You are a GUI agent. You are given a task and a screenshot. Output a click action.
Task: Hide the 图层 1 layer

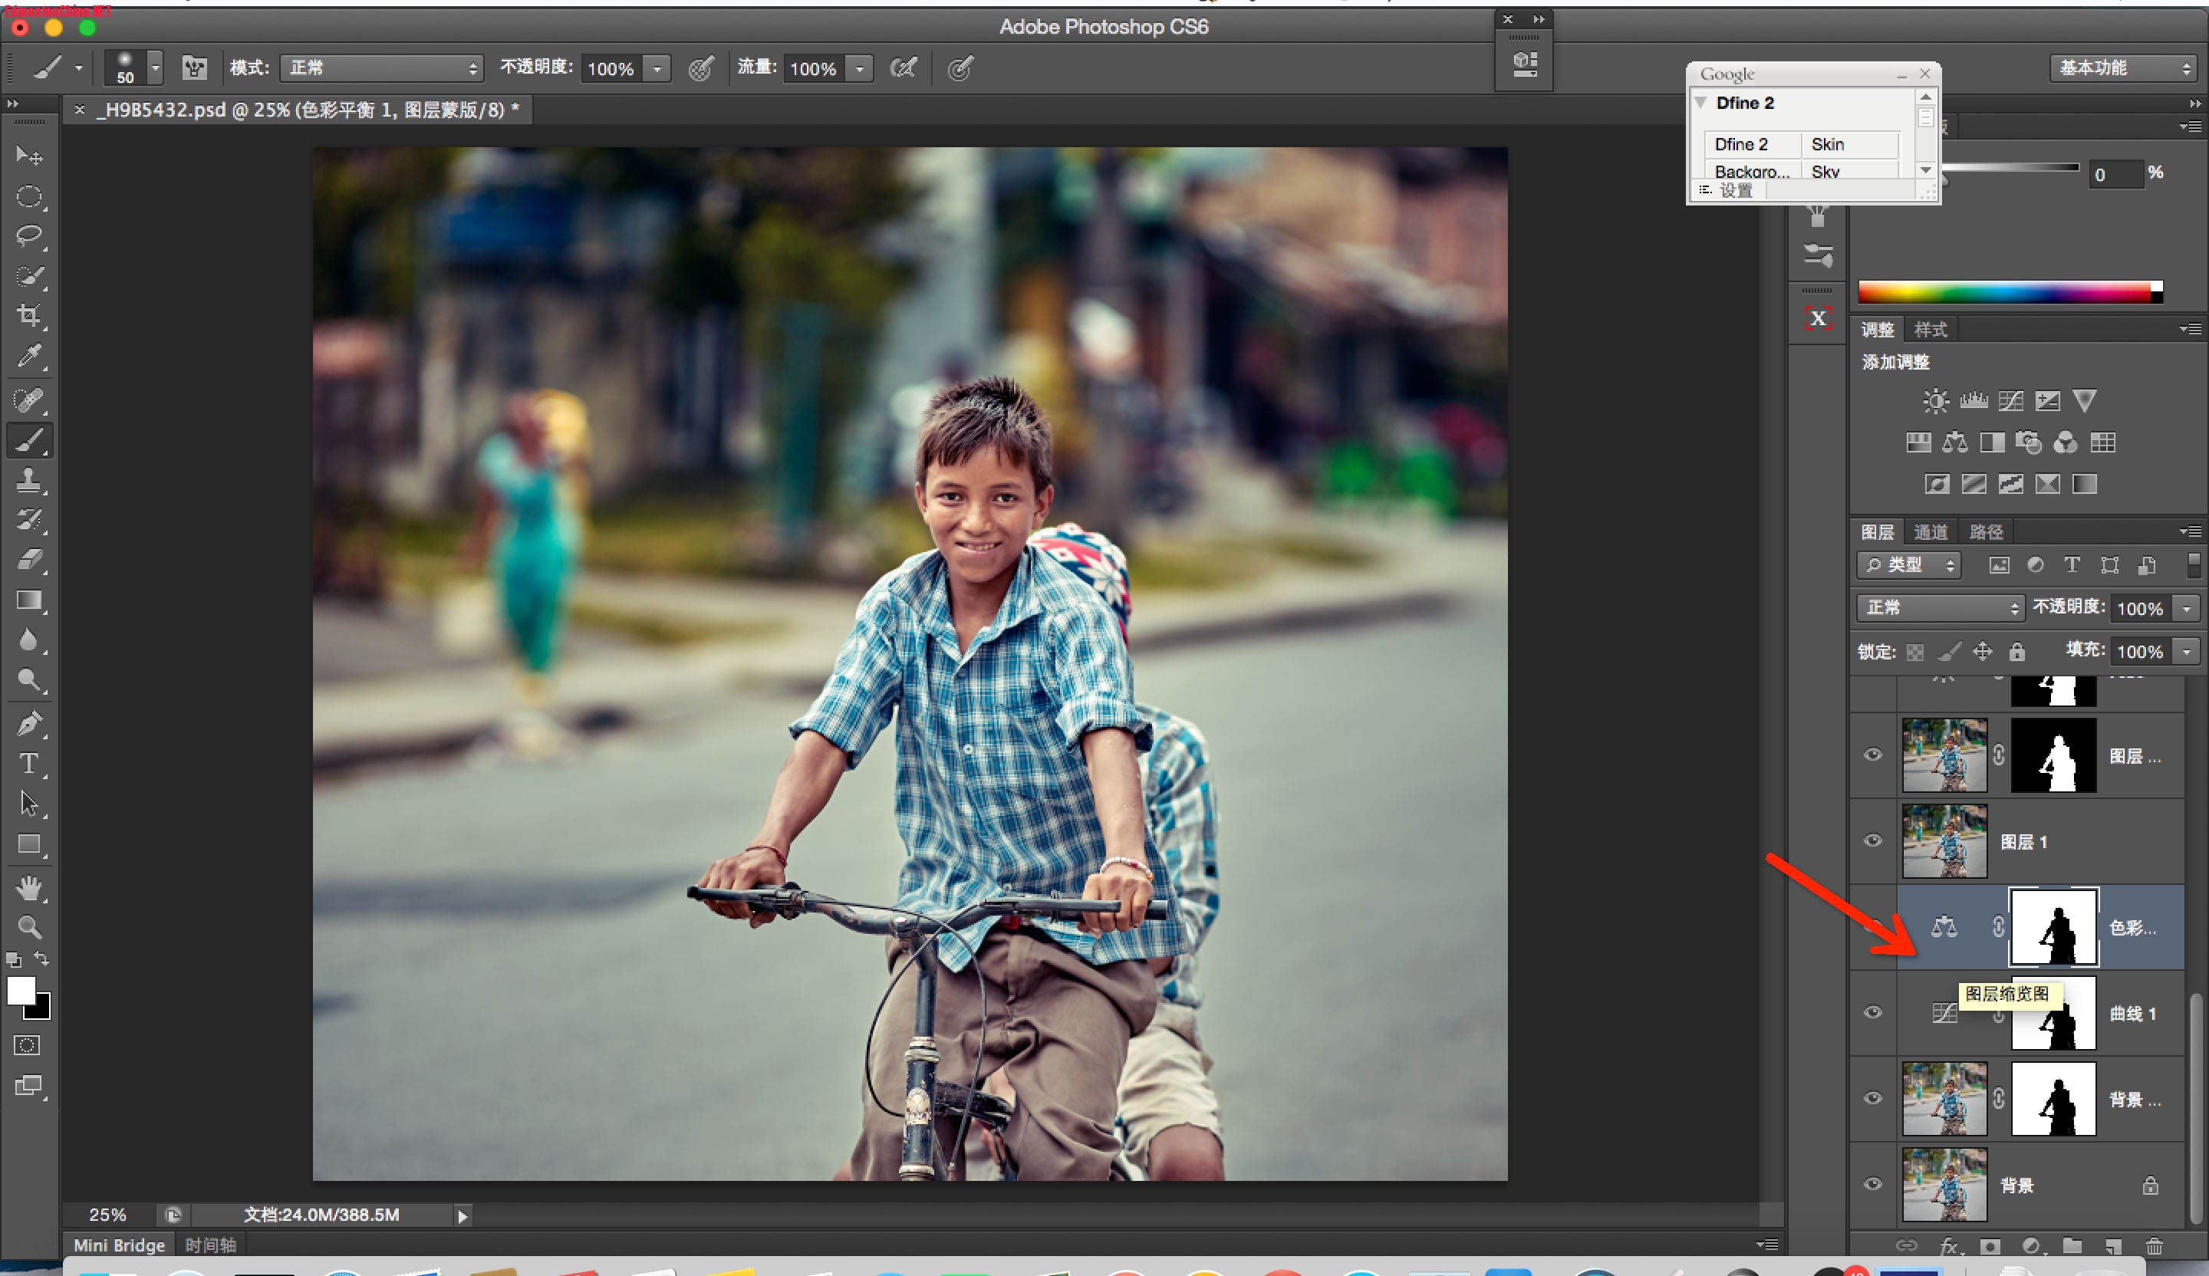1872,840
